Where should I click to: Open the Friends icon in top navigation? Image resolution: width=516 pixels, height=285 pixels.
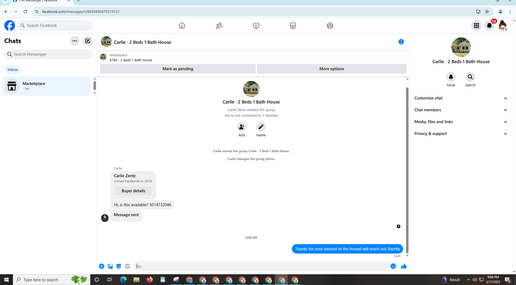click(x=219, y=26)
